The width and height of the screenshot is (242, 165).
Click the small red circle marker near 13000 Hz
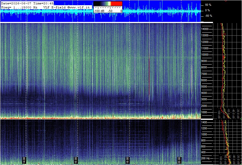(x=225, y=34)
